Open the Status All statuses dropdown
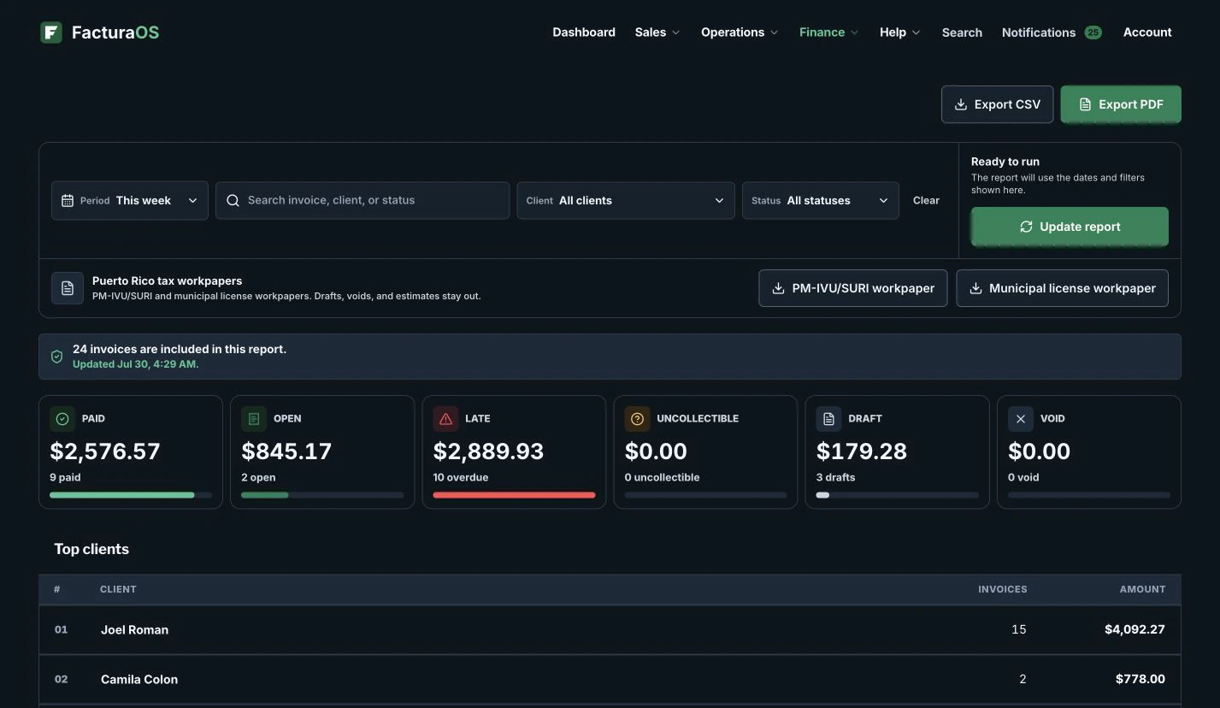 tap(821, 200)
